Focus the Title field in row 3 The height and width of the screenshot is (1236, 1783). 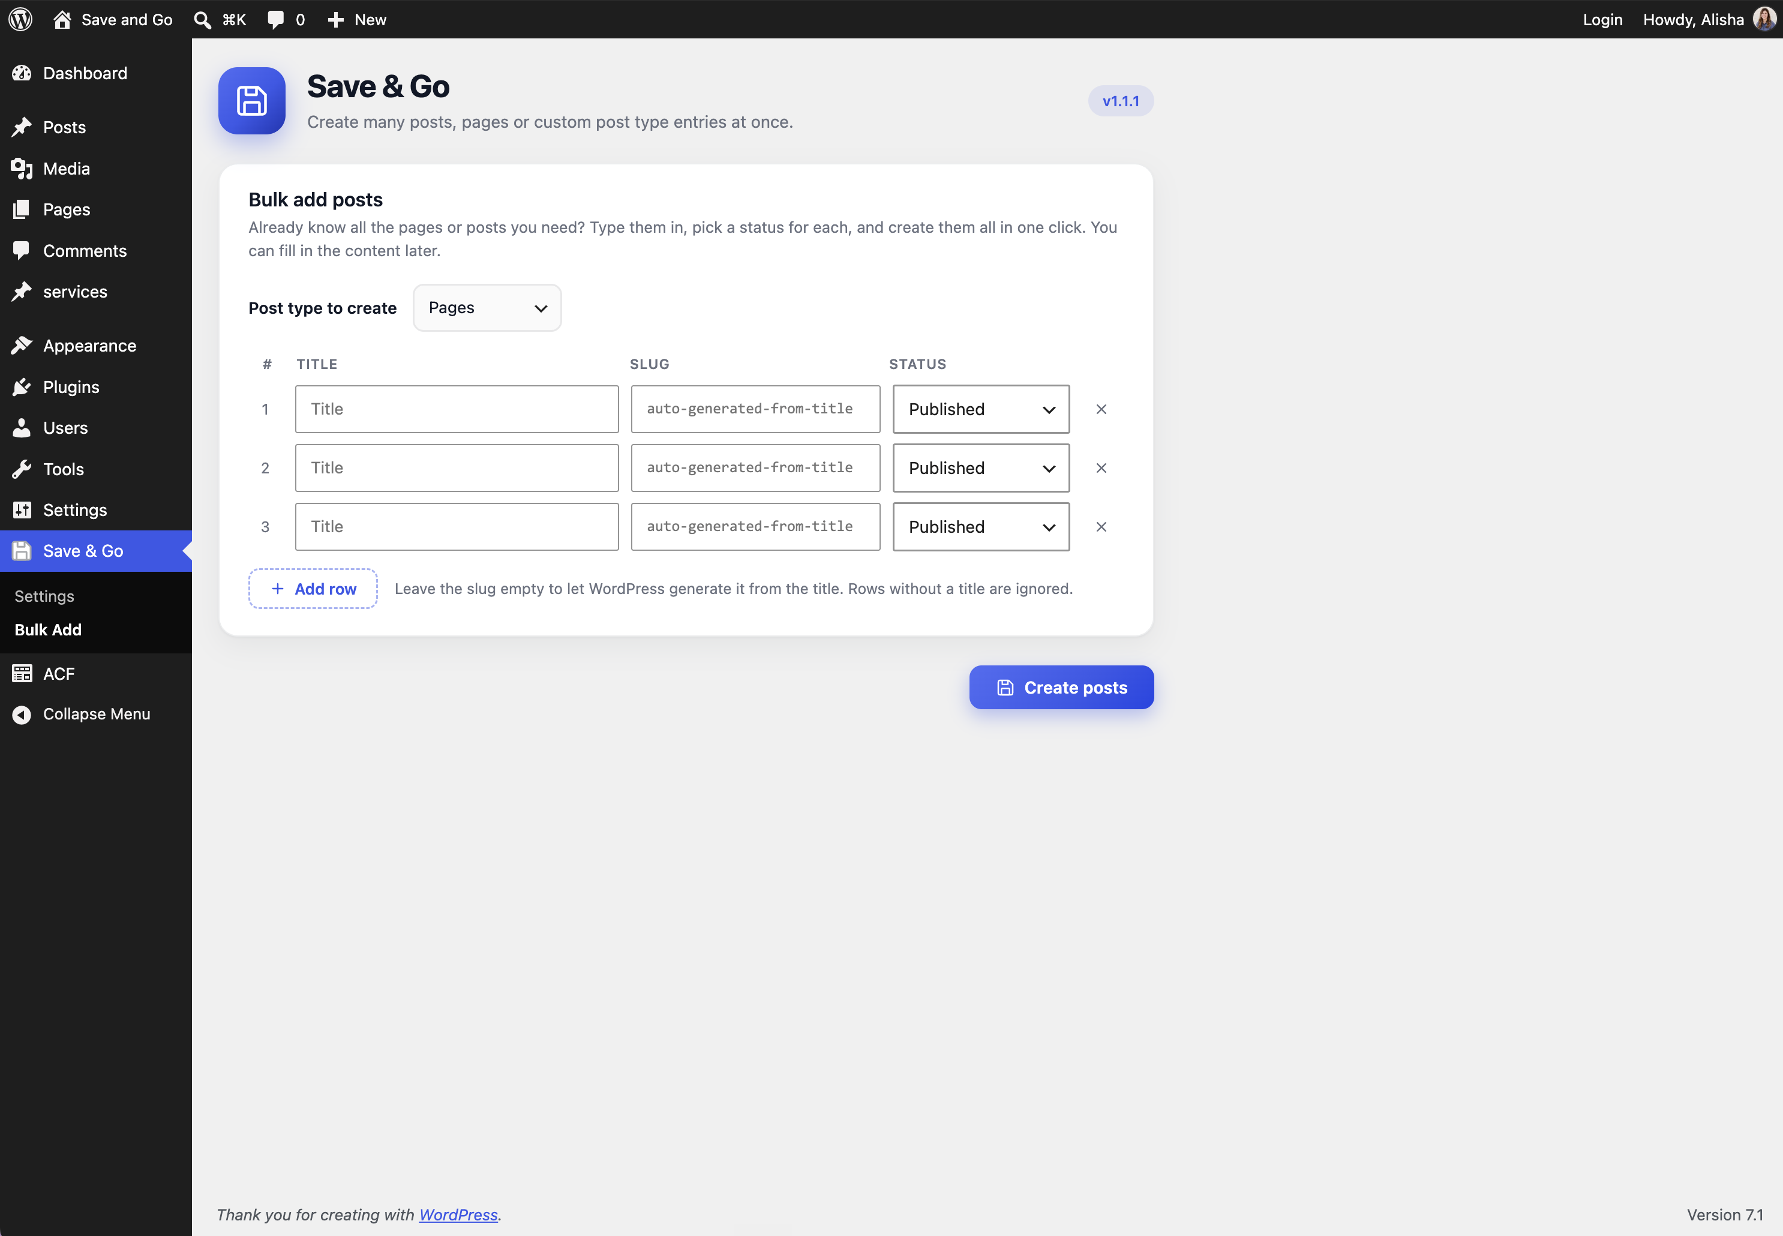tap(457, 527)
